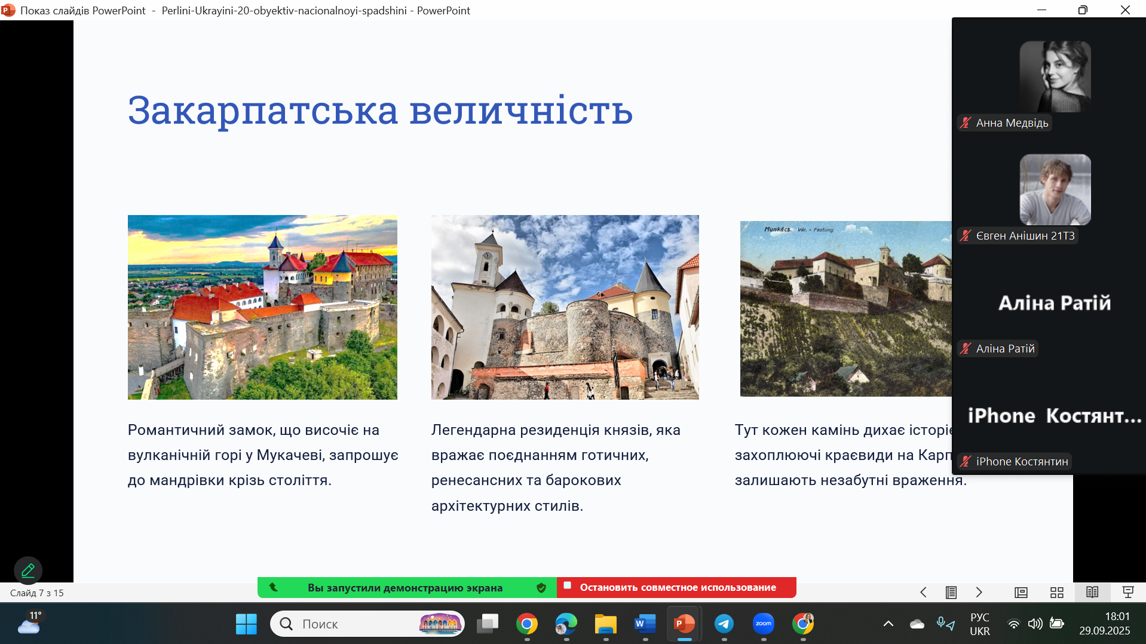Select Анна Медвідь participant video tile
Screen dimensions: 1146x644
(x=1055, y=76)
